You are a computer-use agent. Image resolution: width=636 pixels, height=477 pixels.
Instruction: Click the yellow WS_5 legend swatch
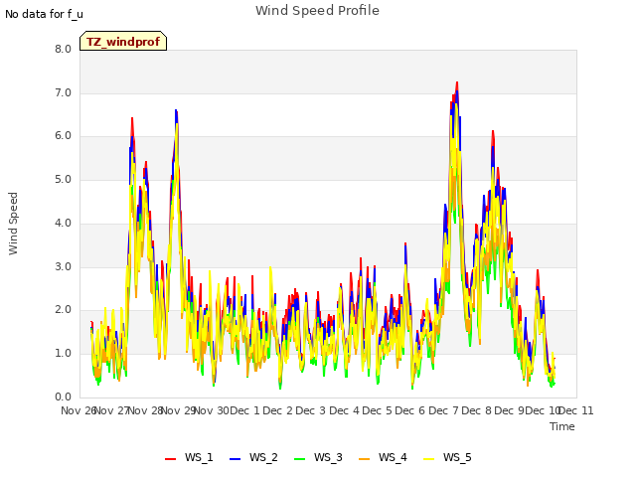(x=428, y=459)
